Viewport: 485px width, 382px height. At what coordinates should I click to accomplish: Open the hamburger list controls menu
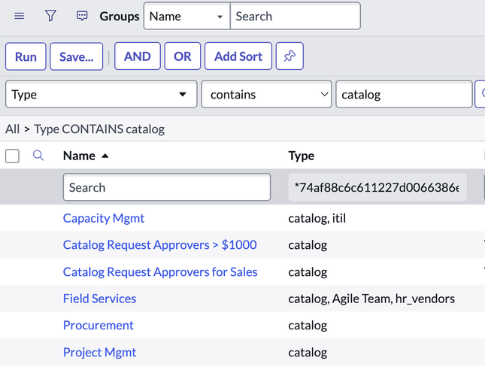[20, 16]
